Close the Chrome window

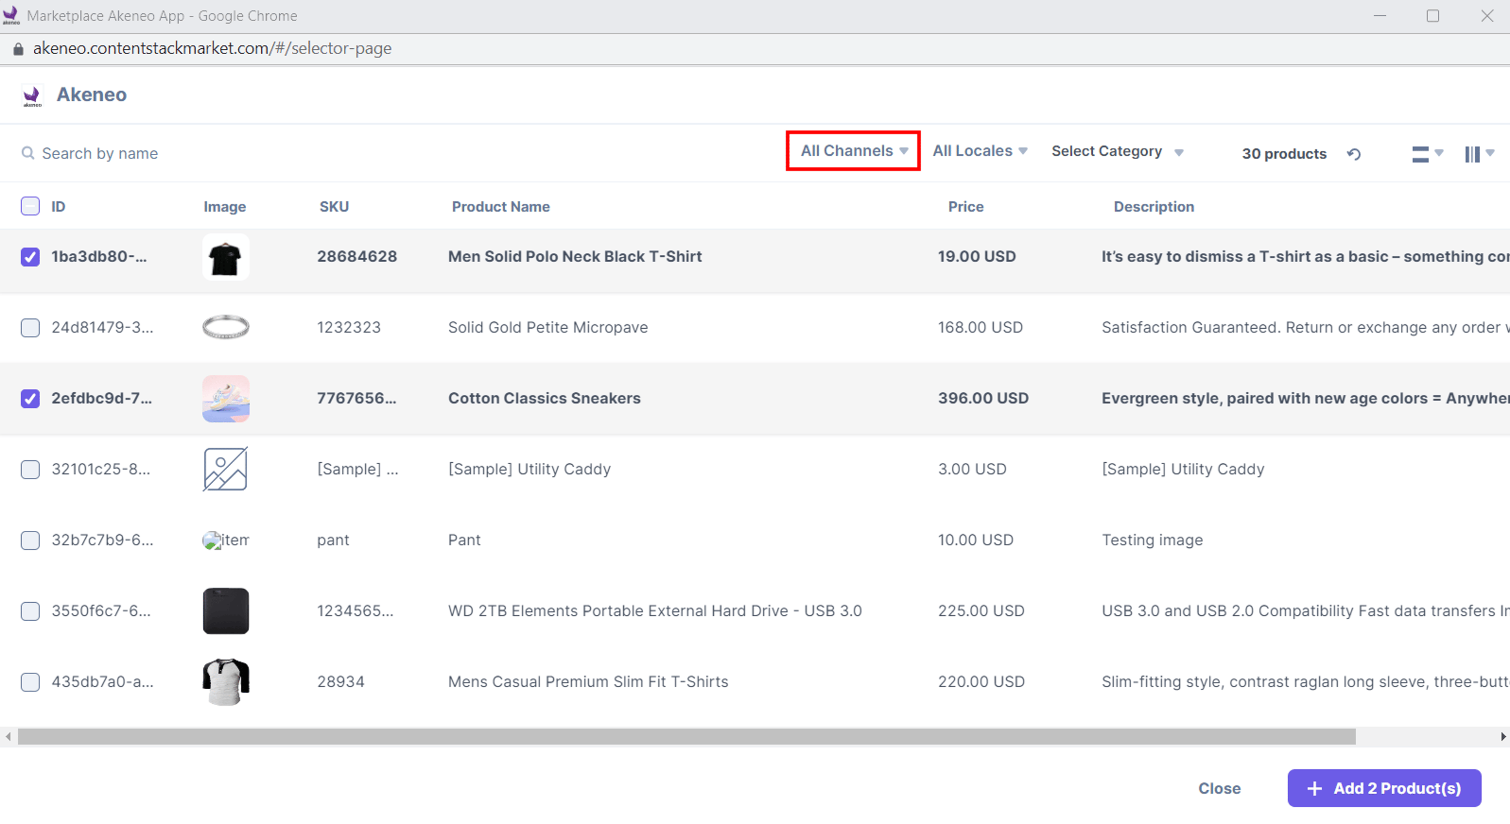pos(1487,16)
